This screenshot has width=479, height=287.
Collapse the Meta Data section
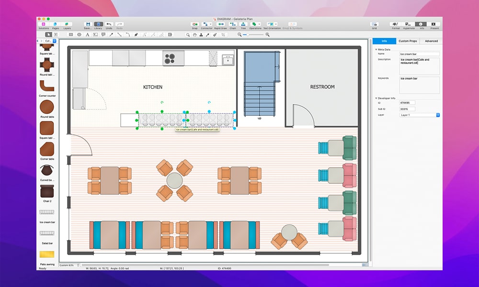coord(376,49)
